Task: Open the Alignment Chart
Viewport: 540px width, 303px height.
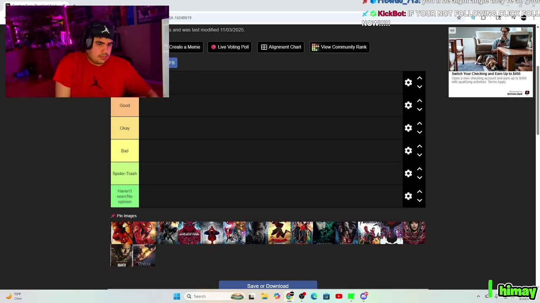Action: [x=281, y=47]
